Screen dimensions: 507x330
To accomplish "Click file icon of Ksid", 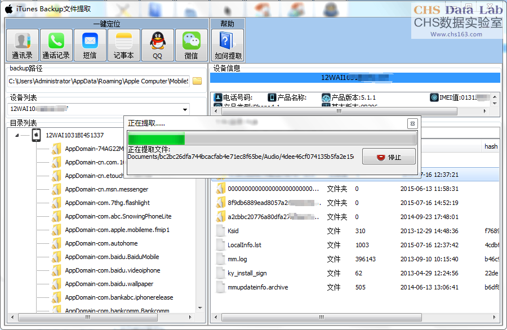I will point(220,231).
